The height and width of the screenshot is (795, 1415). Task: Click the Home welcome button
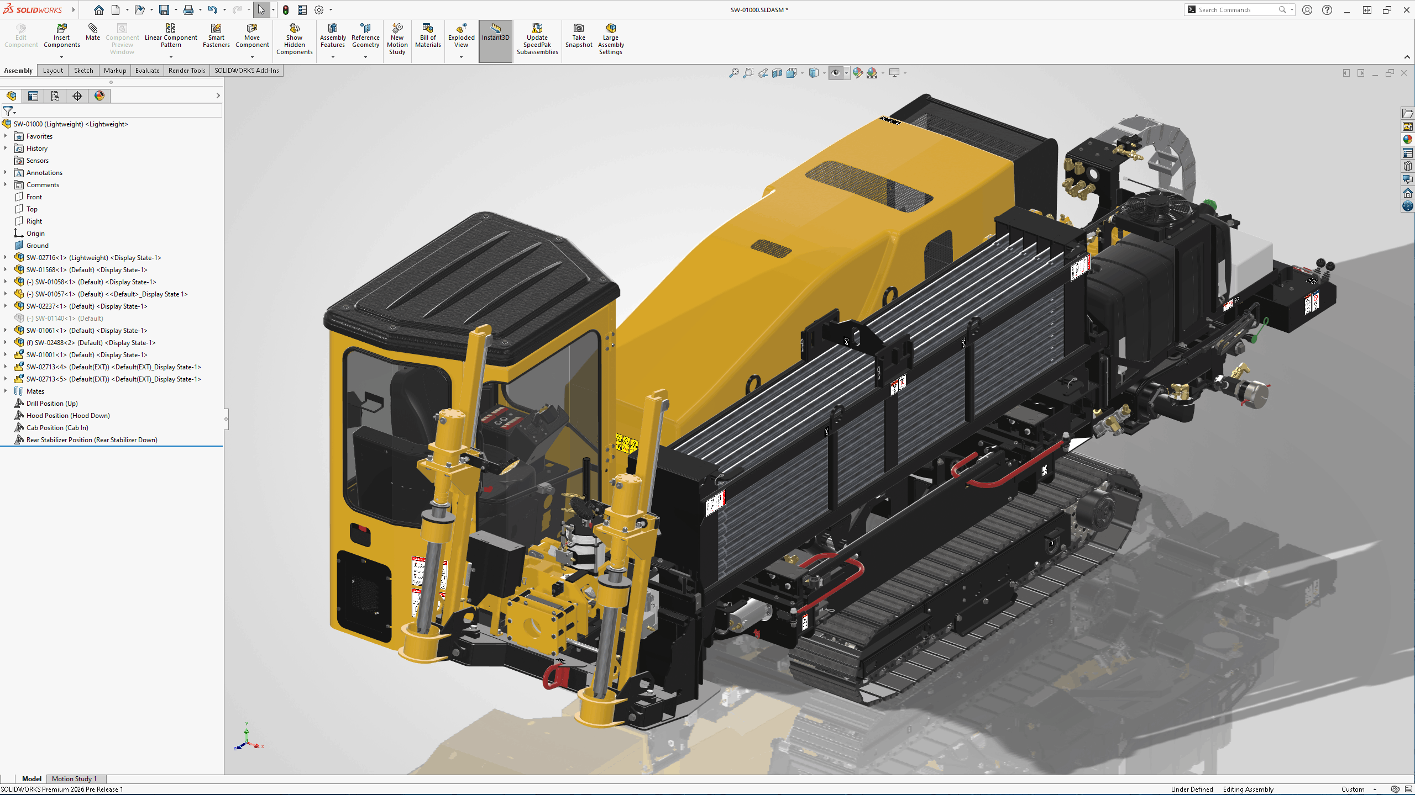click(x=98, y=10)
